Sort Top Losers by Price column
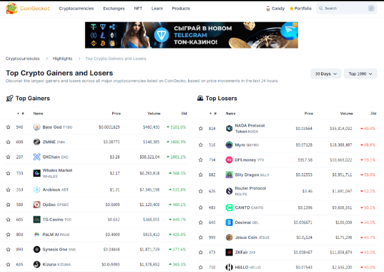Viewport: 384px width, 272px height. pyautogui.click(x=309, y=113)
